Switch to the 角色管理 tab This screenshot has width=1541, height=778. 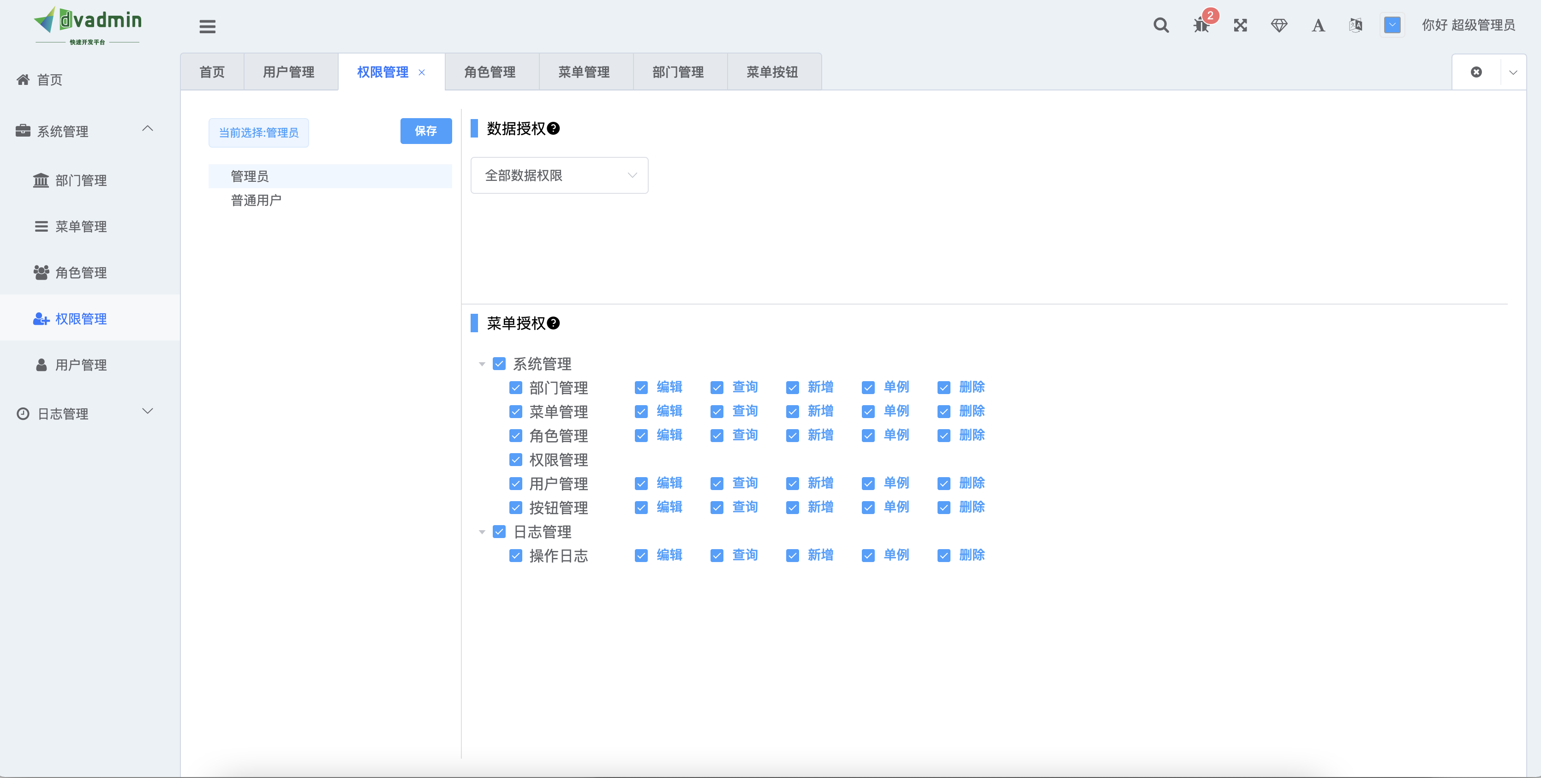coord(490,72)
